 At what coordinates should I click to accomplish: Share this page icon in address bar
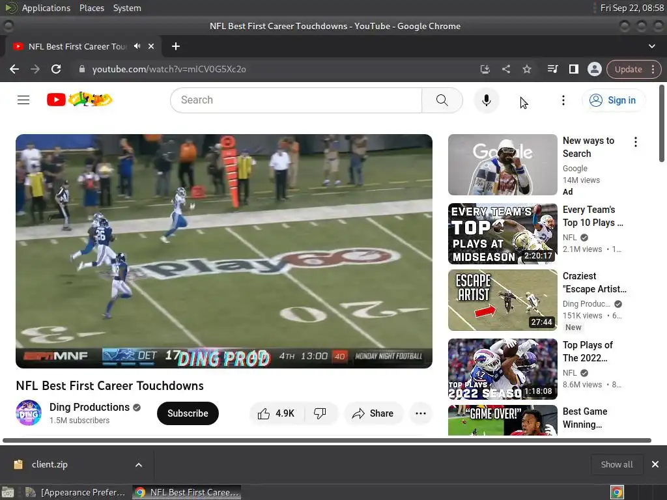pos(505,69)
